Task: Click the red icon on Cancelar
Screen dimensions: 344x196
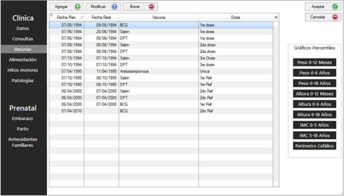Action: click(x=335, y=17)
